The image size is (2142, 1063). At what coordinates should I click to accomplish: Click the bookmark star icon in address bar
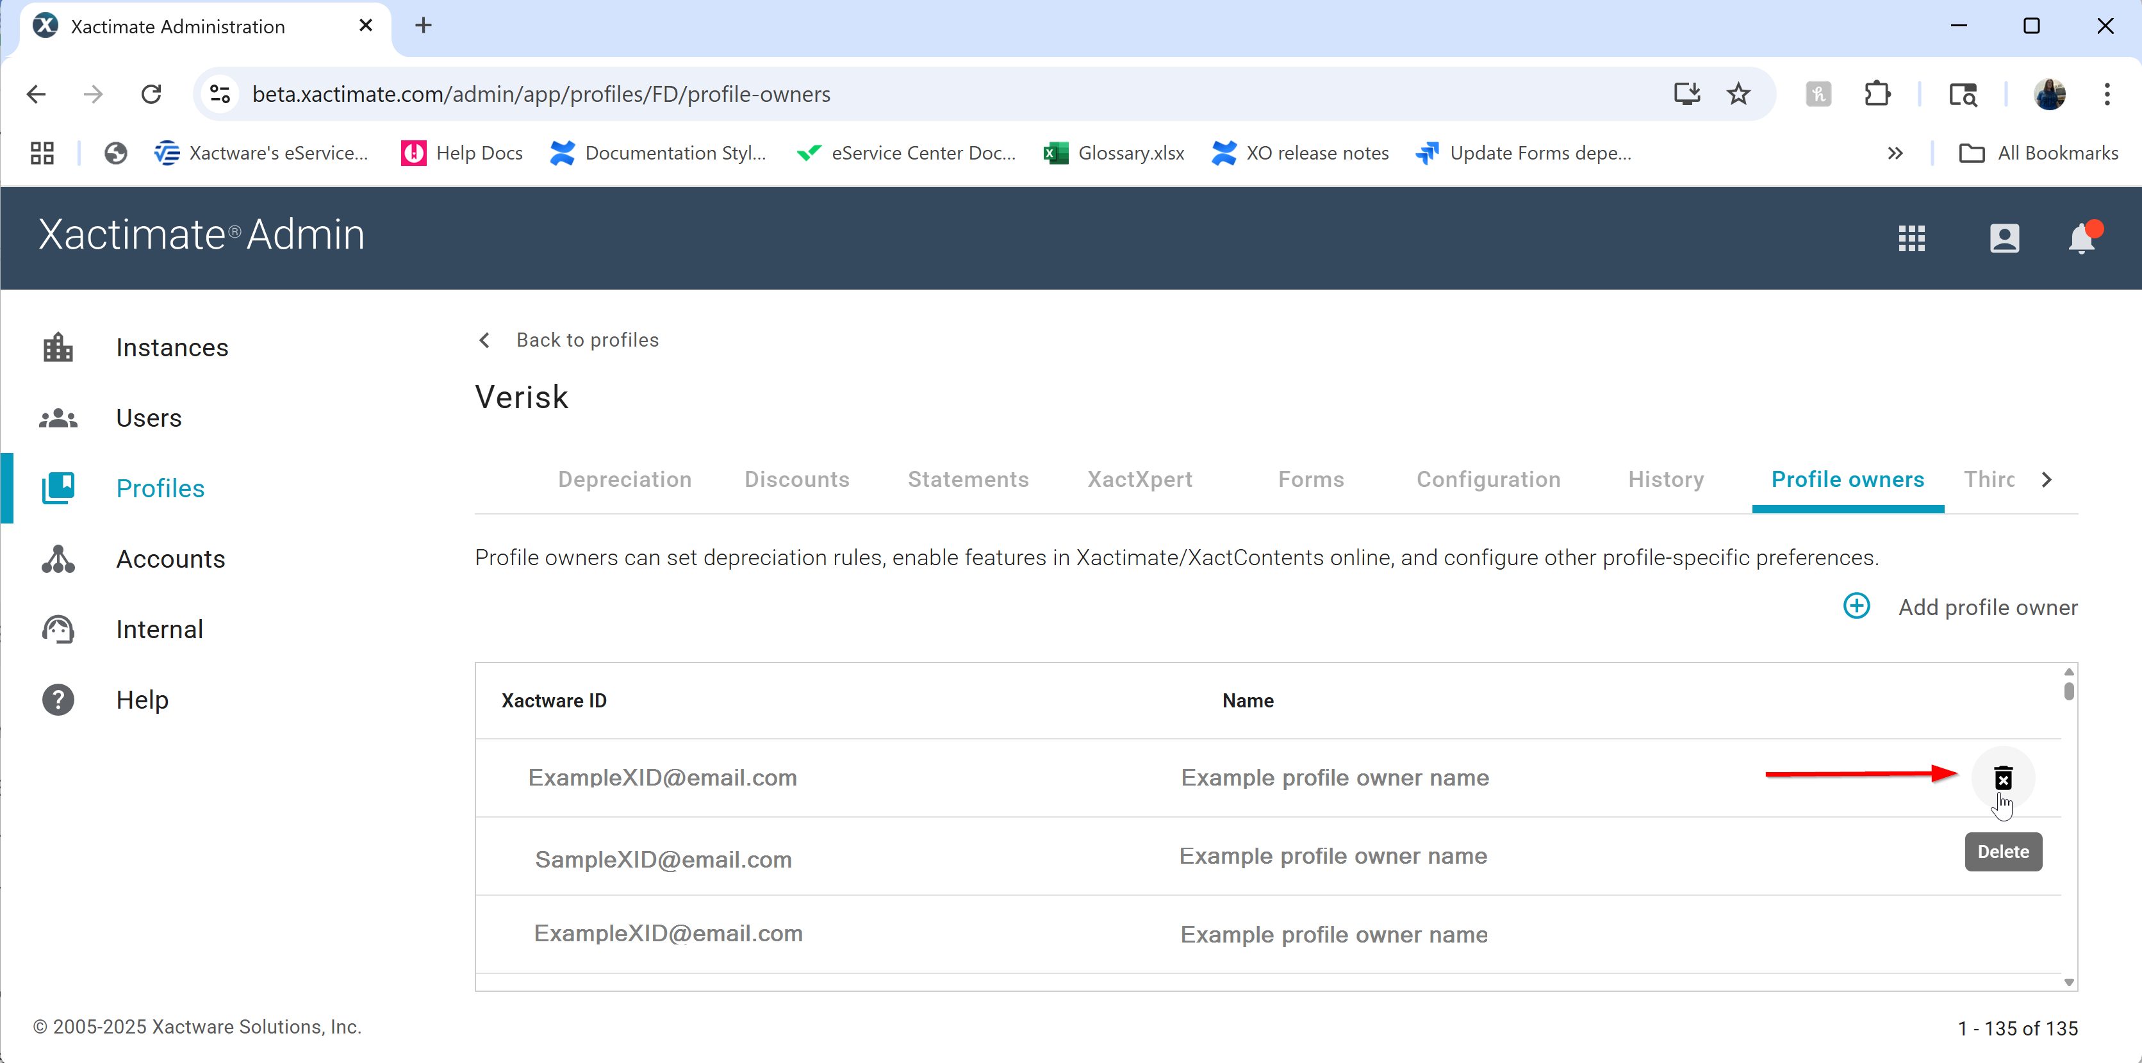click(1738, 94)
